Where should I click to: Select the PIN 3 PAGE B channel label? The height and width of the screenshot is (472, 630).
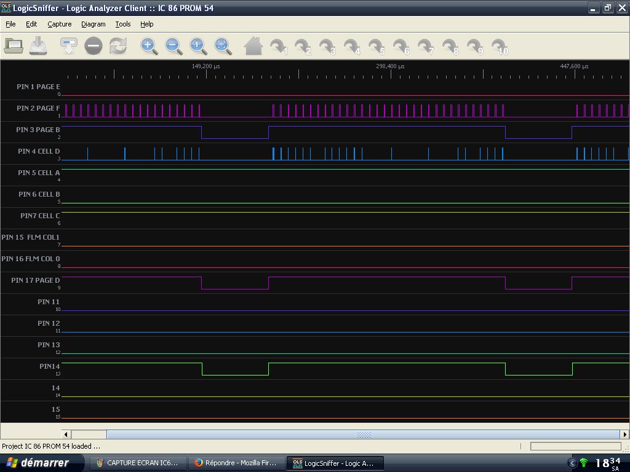pos(38,130)
